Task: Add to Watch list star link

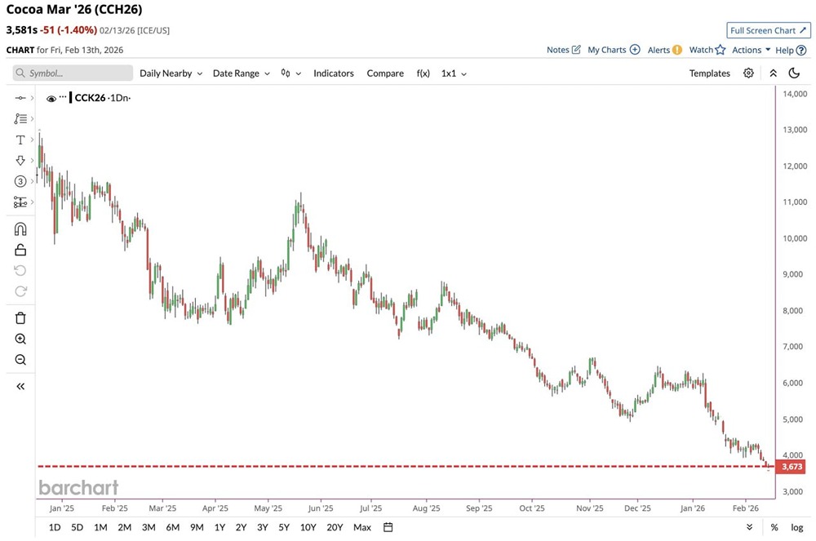Action: tap(707, 50)
